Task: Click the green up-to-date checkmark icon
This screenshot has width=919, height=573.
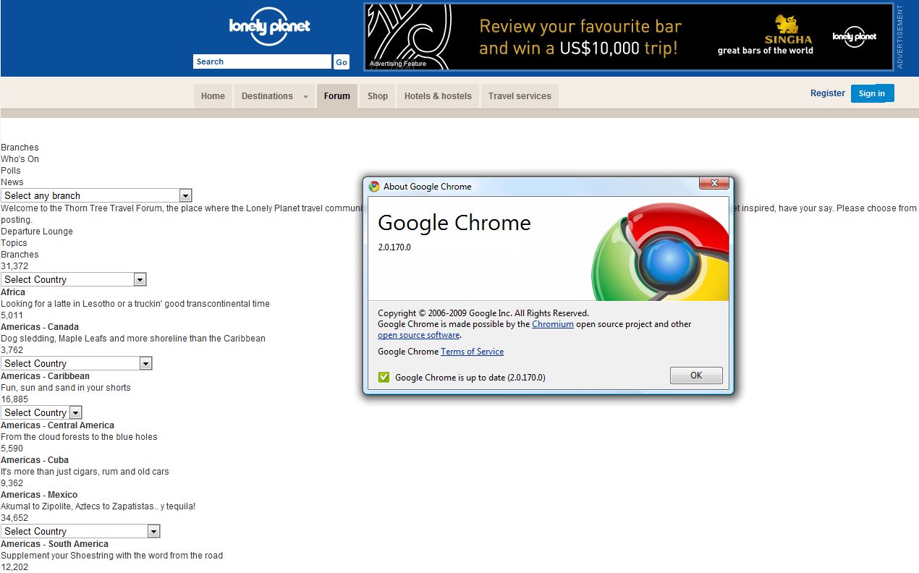Action: (x=384, y=377)
